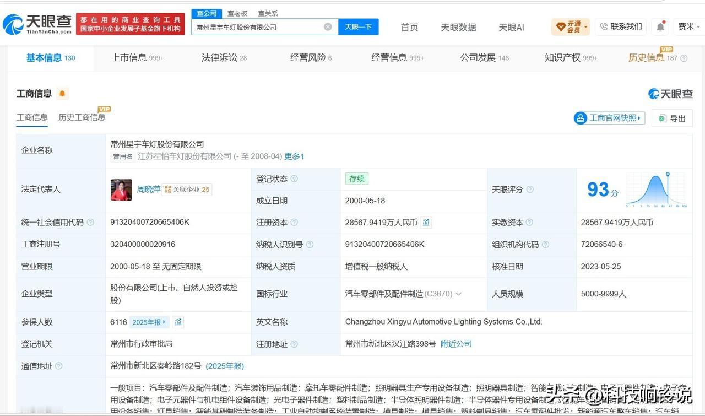
Task: Click the establishment date 2000-05-18
Action: (365, 201)
